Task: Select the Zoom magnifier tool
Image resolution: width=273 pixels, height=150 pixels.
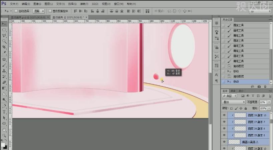Action: point(4,135)
